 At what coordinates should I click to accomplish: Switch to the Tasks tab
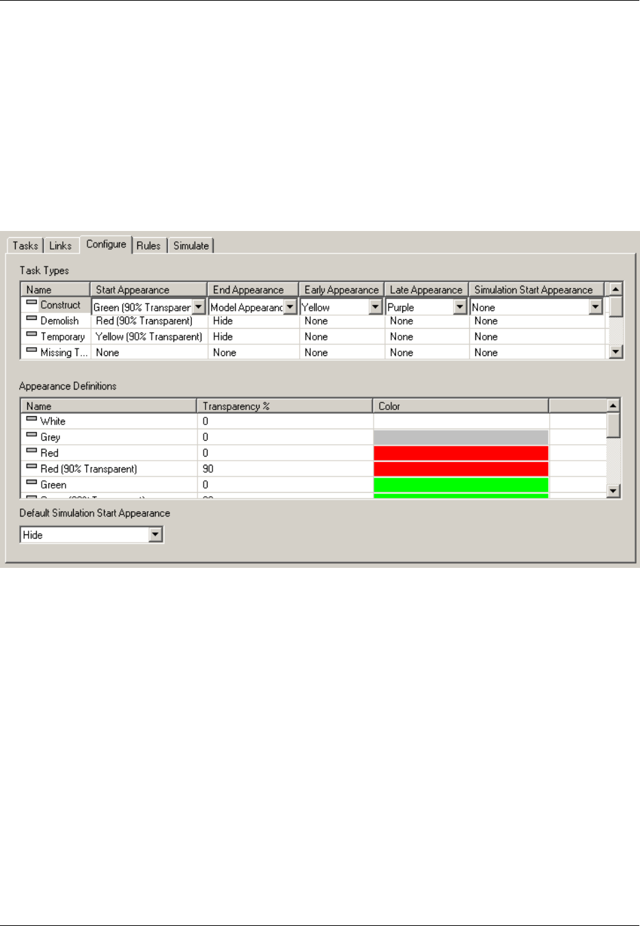[25, 245]
